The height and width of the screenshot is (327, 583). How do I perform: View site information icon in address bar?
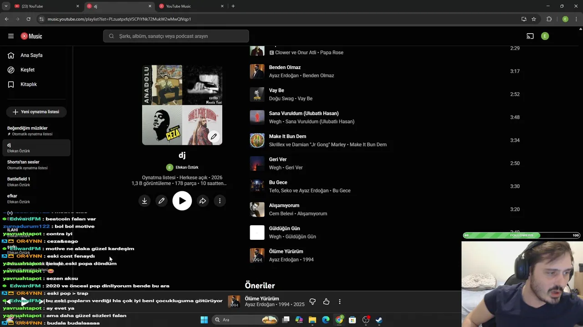(41, 19)
